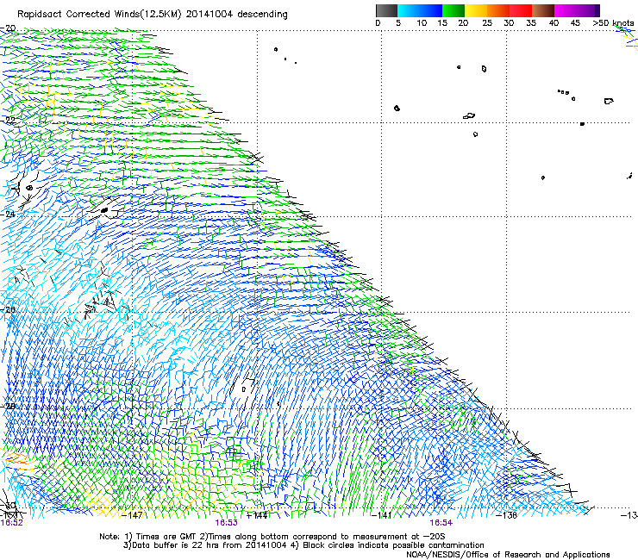Image resolution: width=638 pixels, height=560 pixels.
Task: Click the orange 25–30 knots legend segment
Action: pyautogui.click(x=498, y=10)
